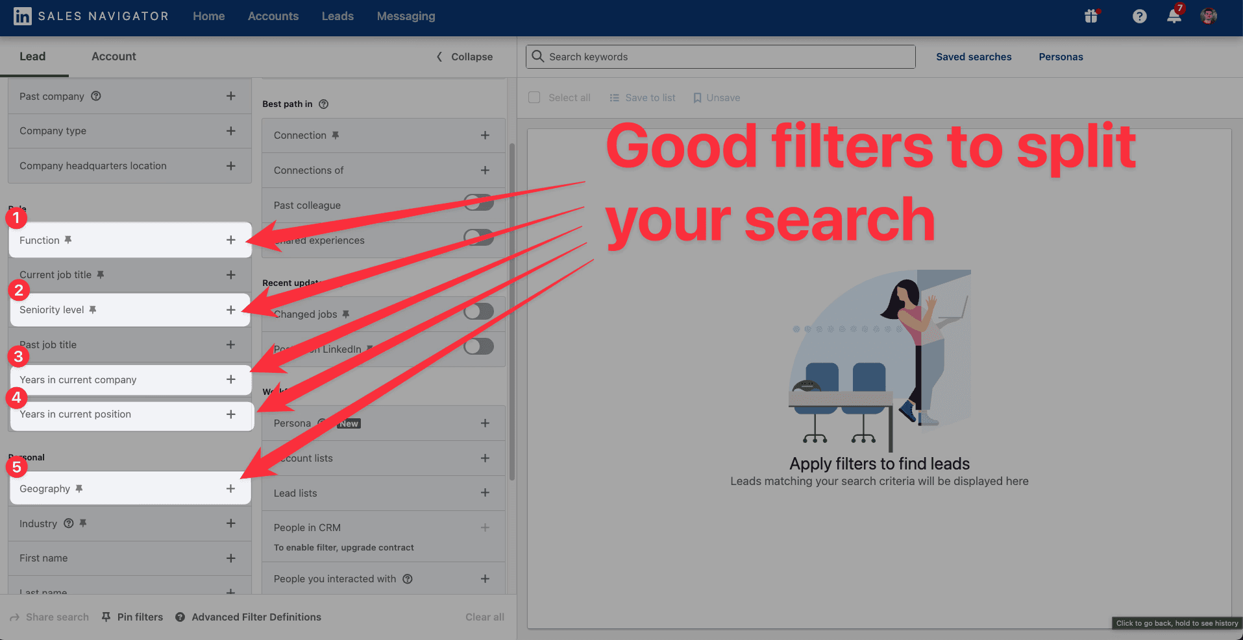Open the Leads menu in the header
The image size is (1243, 640).
point(338,16)
